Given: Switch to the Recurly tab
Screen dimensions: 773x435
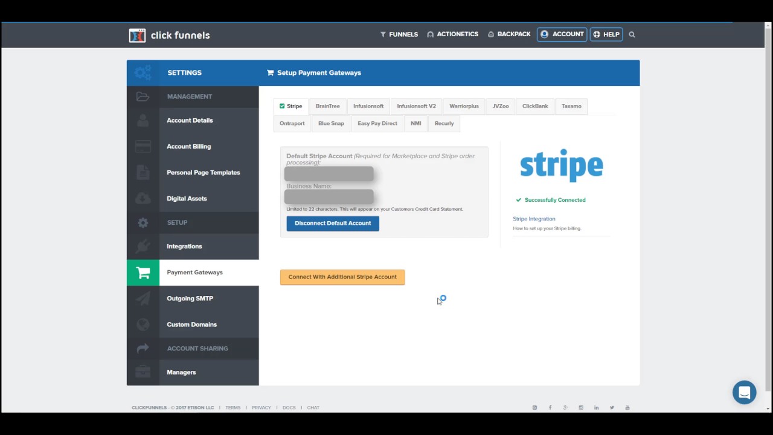Looking at the screenshot, I should (444, 123).
